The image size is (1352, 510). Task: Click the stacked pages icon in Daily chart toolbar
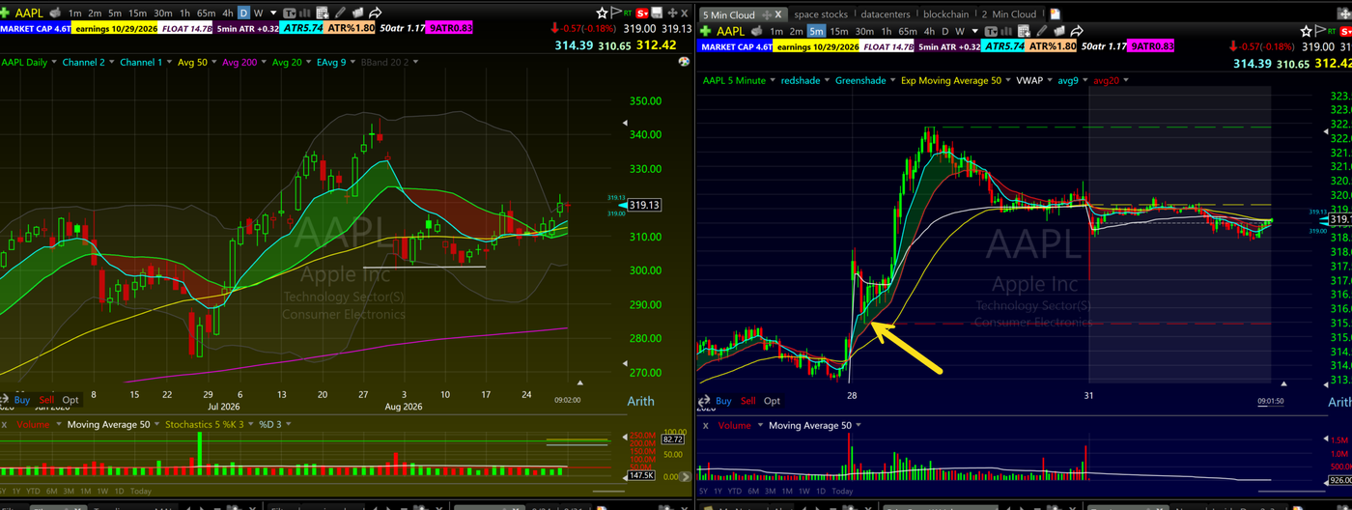click(x=357, y=13)
